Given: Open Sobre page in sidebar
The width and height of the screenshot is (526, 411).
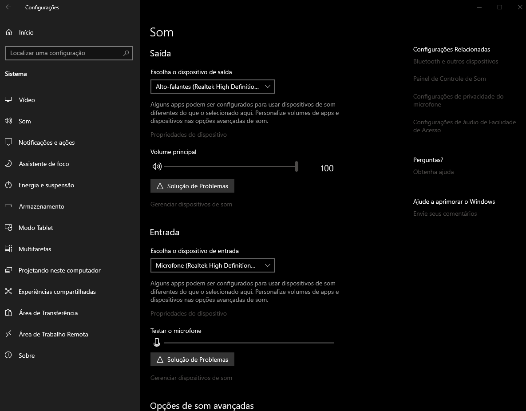Looking at the screenshot, I should pos(70,356).
